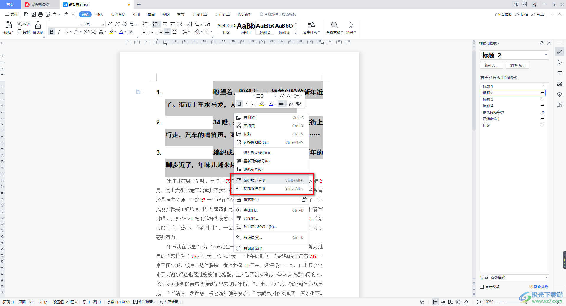Toggle Italic in the main ribbon
This screenshot has width=566, height=306.
point(59,32)
